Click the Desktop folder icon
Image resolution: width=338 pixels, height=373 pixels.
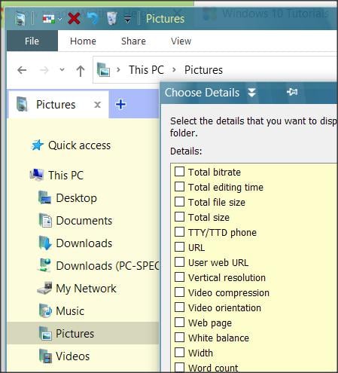click(x=45, y=197)
